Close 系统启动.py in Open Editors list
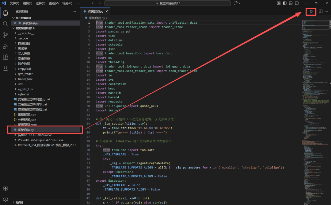This screenshot has height=205, width=331. click(15, 23)
